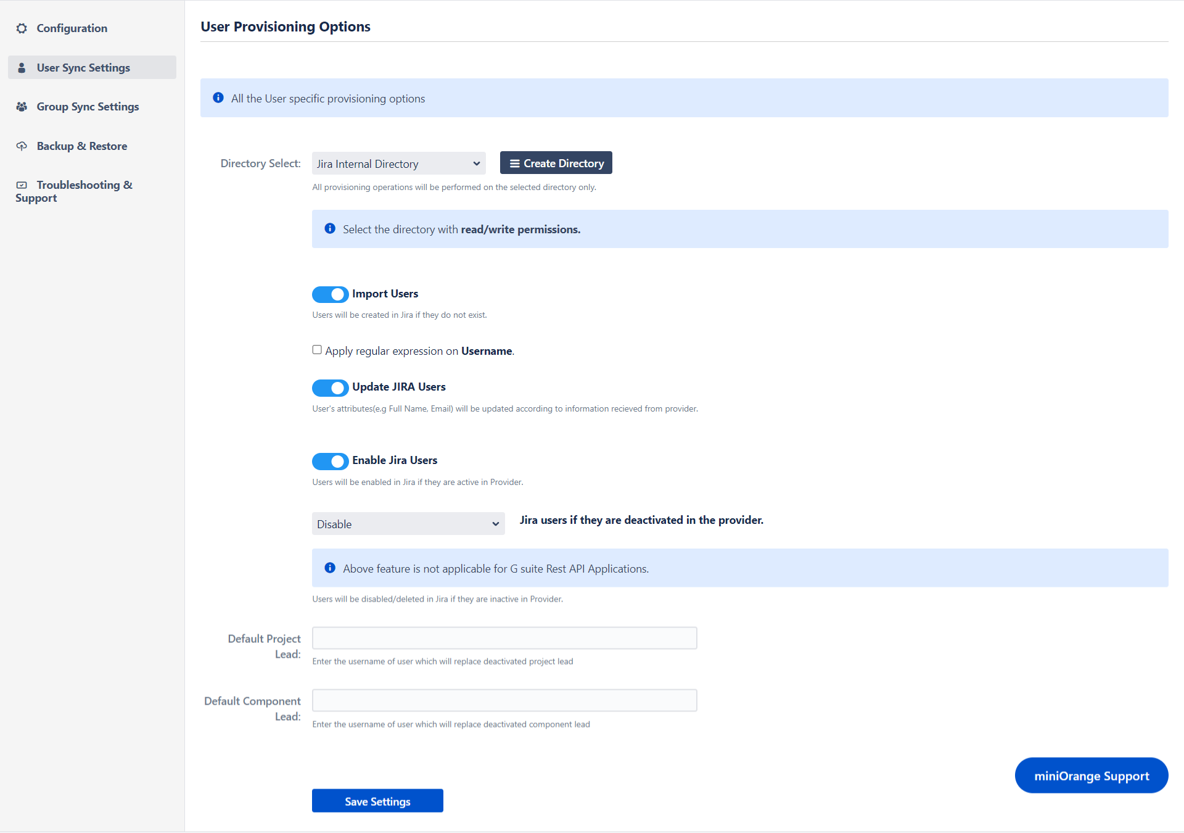Screen dimensions: 1184x833
Task: Click the Default Project Lead input field
Action: [x=504, y=638]
